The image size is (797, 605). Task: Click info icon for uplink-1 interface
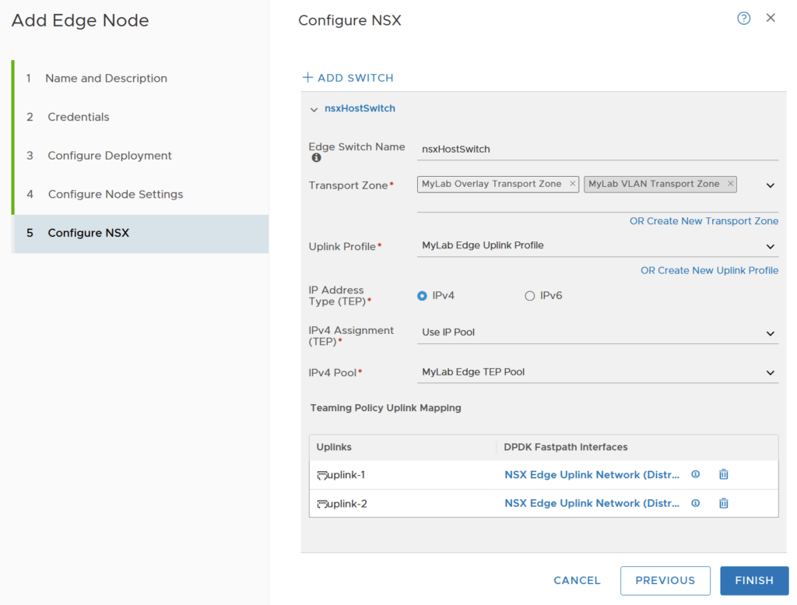pyautogui.click(x=696, y=474)
